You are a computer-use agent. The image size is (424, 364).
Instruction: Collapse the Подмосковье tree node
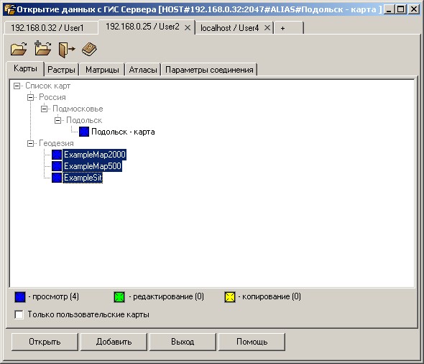[x=44, y=109]
